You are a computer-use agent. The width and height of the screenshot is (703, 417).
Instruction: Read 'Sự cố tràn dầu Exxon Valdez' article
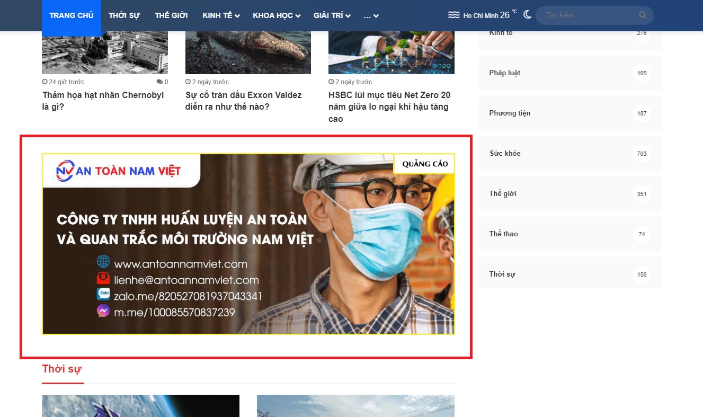click(244, 101)
